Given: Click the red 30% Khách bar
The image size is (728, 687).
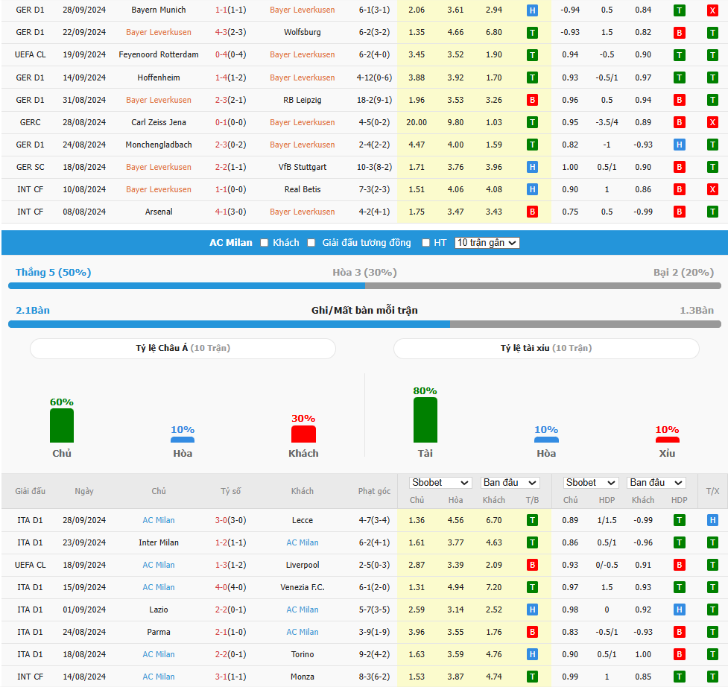Looking at the screenshot, I should (303, 434).
